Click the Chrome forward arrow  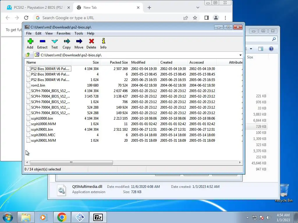pyautogui.click(x=17, y=18)
